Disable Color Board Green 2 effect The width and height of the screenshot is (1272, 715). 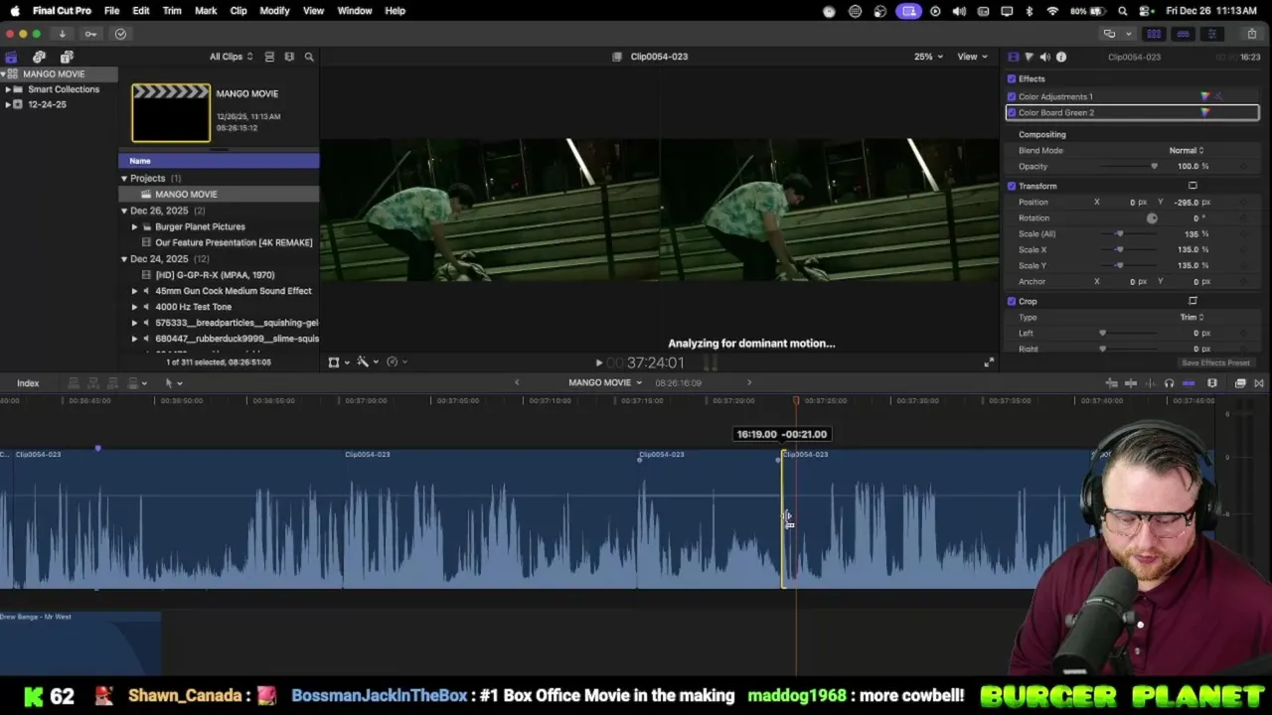[1012, 112]
